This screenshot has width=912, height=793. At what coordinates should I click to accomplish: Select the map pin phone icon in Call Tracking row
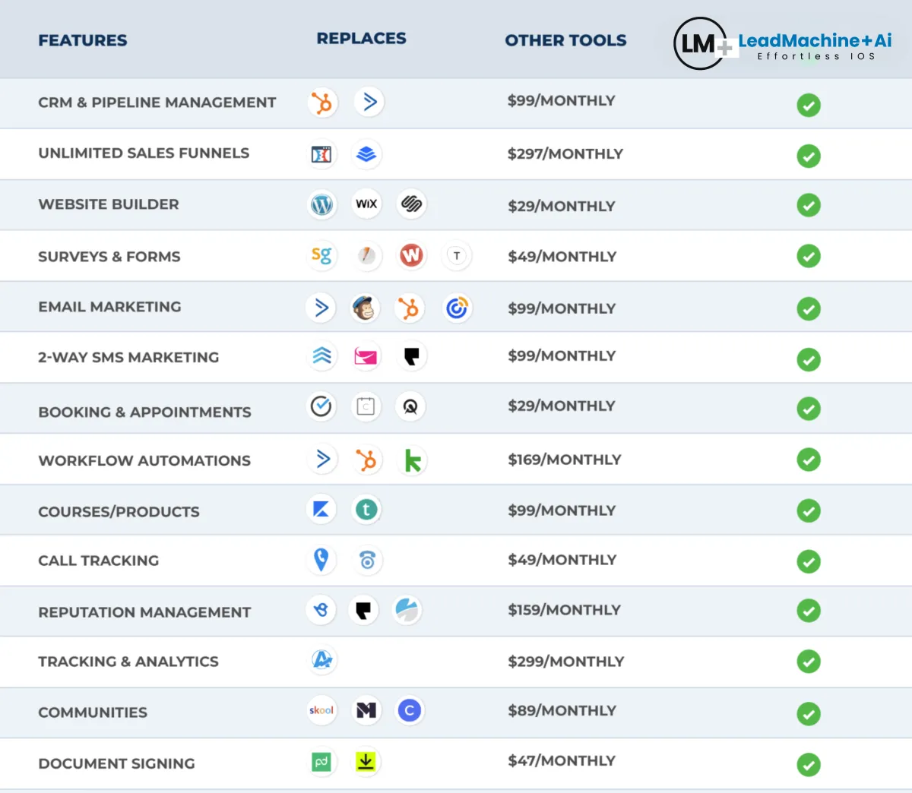click(x=321, y=560)
